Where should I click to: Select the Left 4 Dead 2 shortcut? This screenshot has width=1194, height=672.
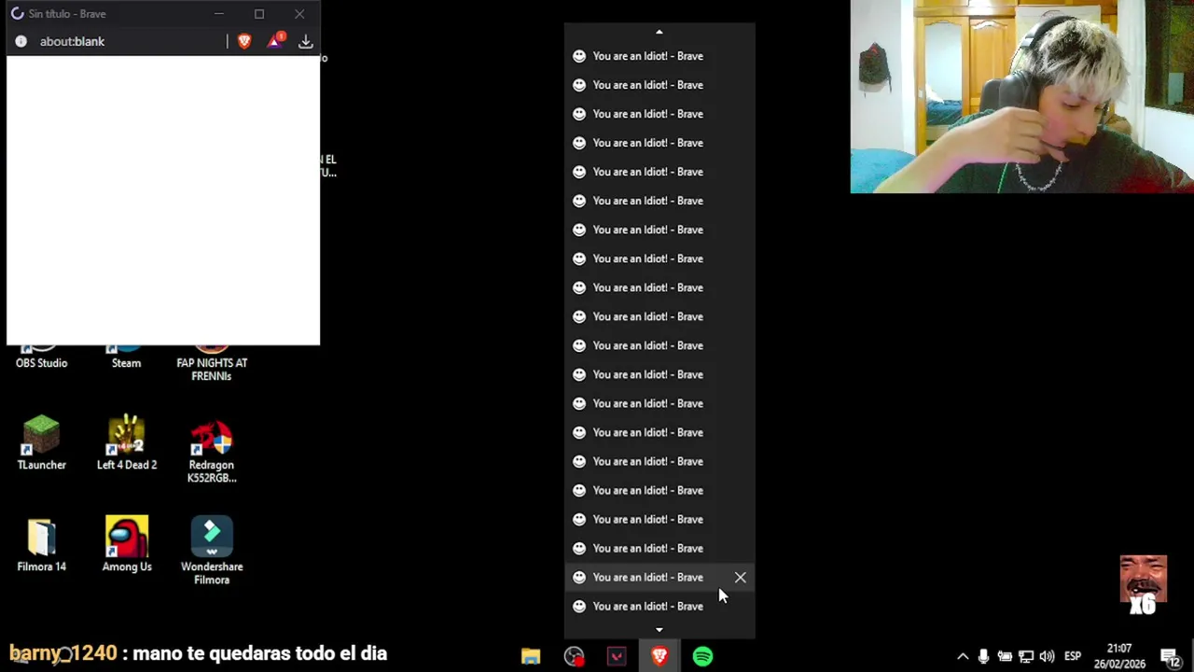[x=127, y=443]
